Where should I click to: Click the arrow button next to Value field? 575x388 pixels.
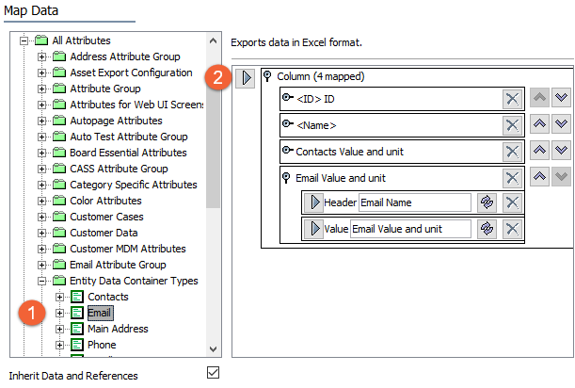coord(311,229)
